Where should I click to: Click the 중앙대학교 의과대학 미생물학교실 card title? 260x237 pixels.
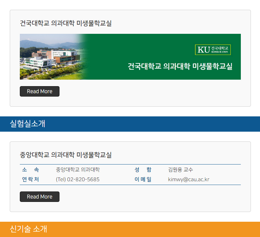[x=66, y=155]
